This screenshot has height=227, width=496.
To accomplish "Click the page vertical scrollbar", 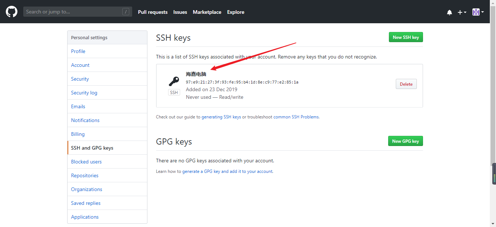I will [493, 109].
